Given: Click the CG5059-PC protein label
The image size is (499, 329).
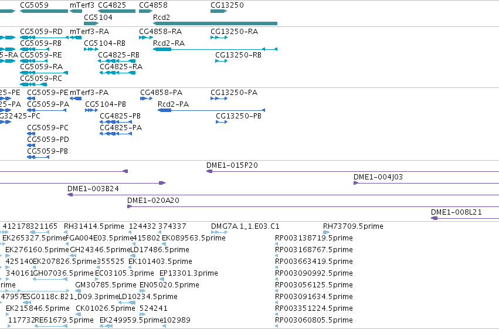Looking at the screenshot, I should pyautogui.click(x=47, y=128).
